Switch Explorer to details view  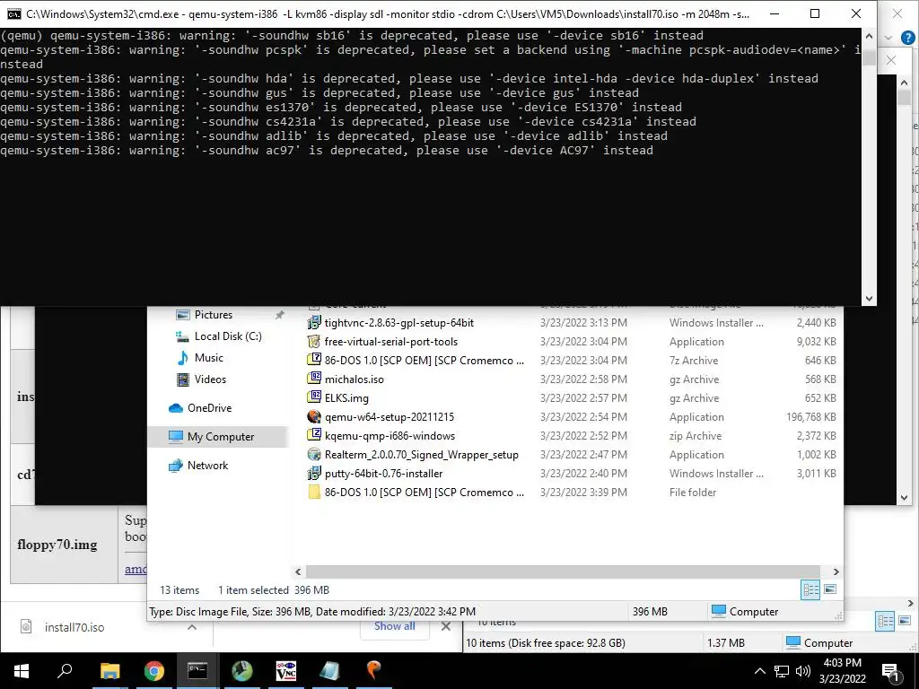(810, 589)
